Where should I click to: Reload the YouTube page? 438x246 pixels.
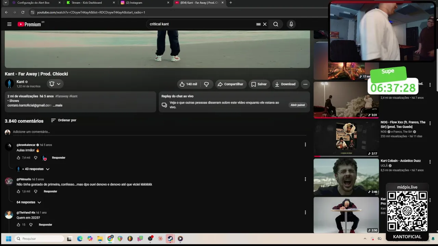point(23,12)
